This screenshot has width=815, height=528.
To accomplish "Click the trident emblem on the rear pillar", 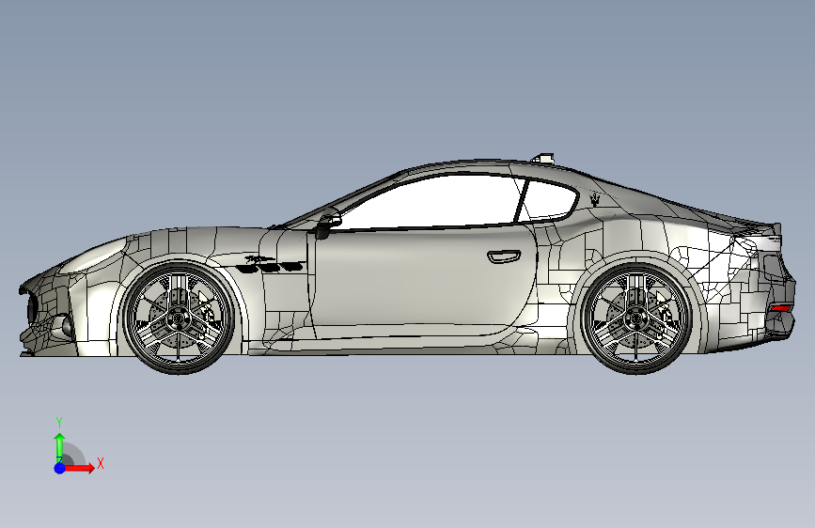I will [596, 199].
